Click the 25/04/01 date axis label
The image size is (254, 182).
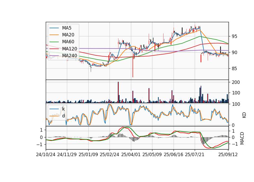point(131,155)
